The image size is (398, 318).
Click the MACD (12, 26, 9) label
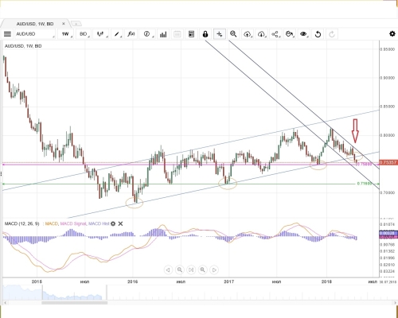tap(21, 223)
